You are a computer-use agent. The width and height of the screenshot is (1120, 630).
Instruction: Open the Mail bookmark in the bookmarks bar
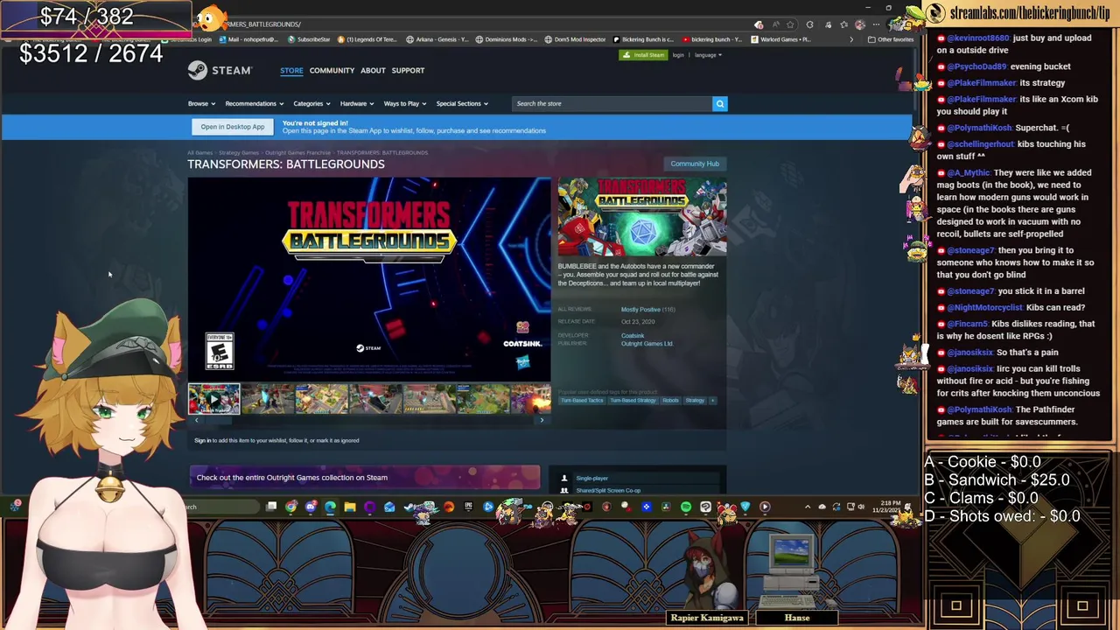248,39
